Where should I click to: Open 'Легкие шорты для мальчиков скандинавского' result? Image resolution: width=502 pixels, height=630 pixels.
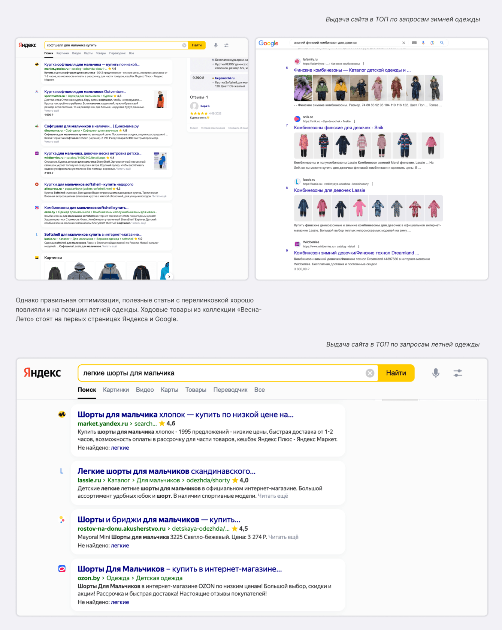tap(166, 471)
